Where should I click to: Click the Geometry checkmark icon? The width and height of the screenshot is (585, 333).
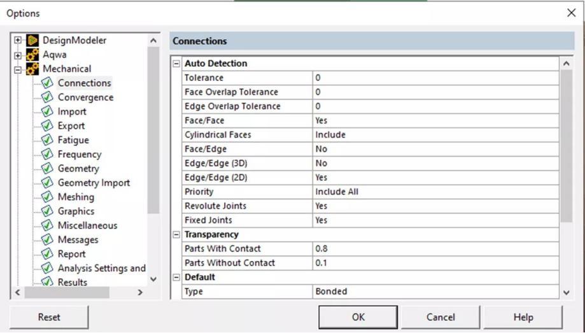[47, 168]
